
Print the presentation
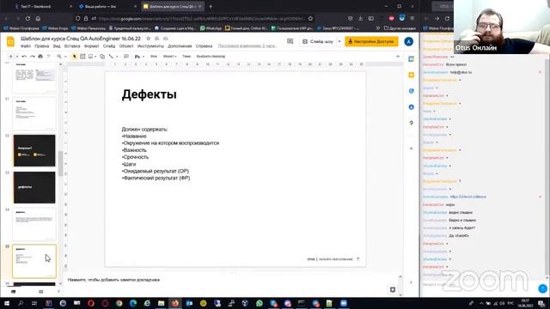(40, 57)
